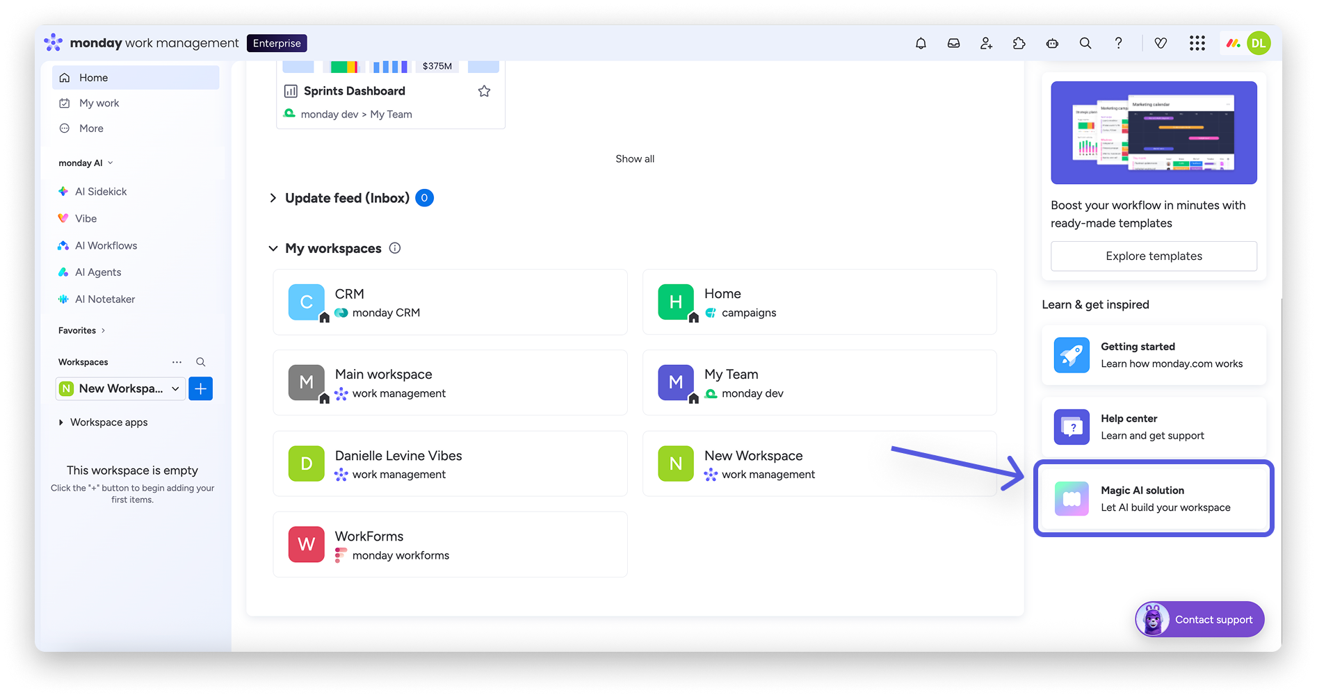Click the "Learn & get inspired" heading

1095,304
